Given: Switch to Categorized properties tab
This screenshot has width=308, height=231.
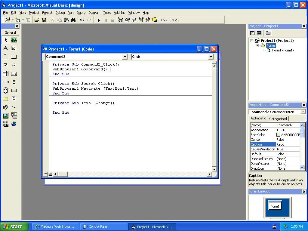Looking at the screenshot, I should (x=278, y=119).
